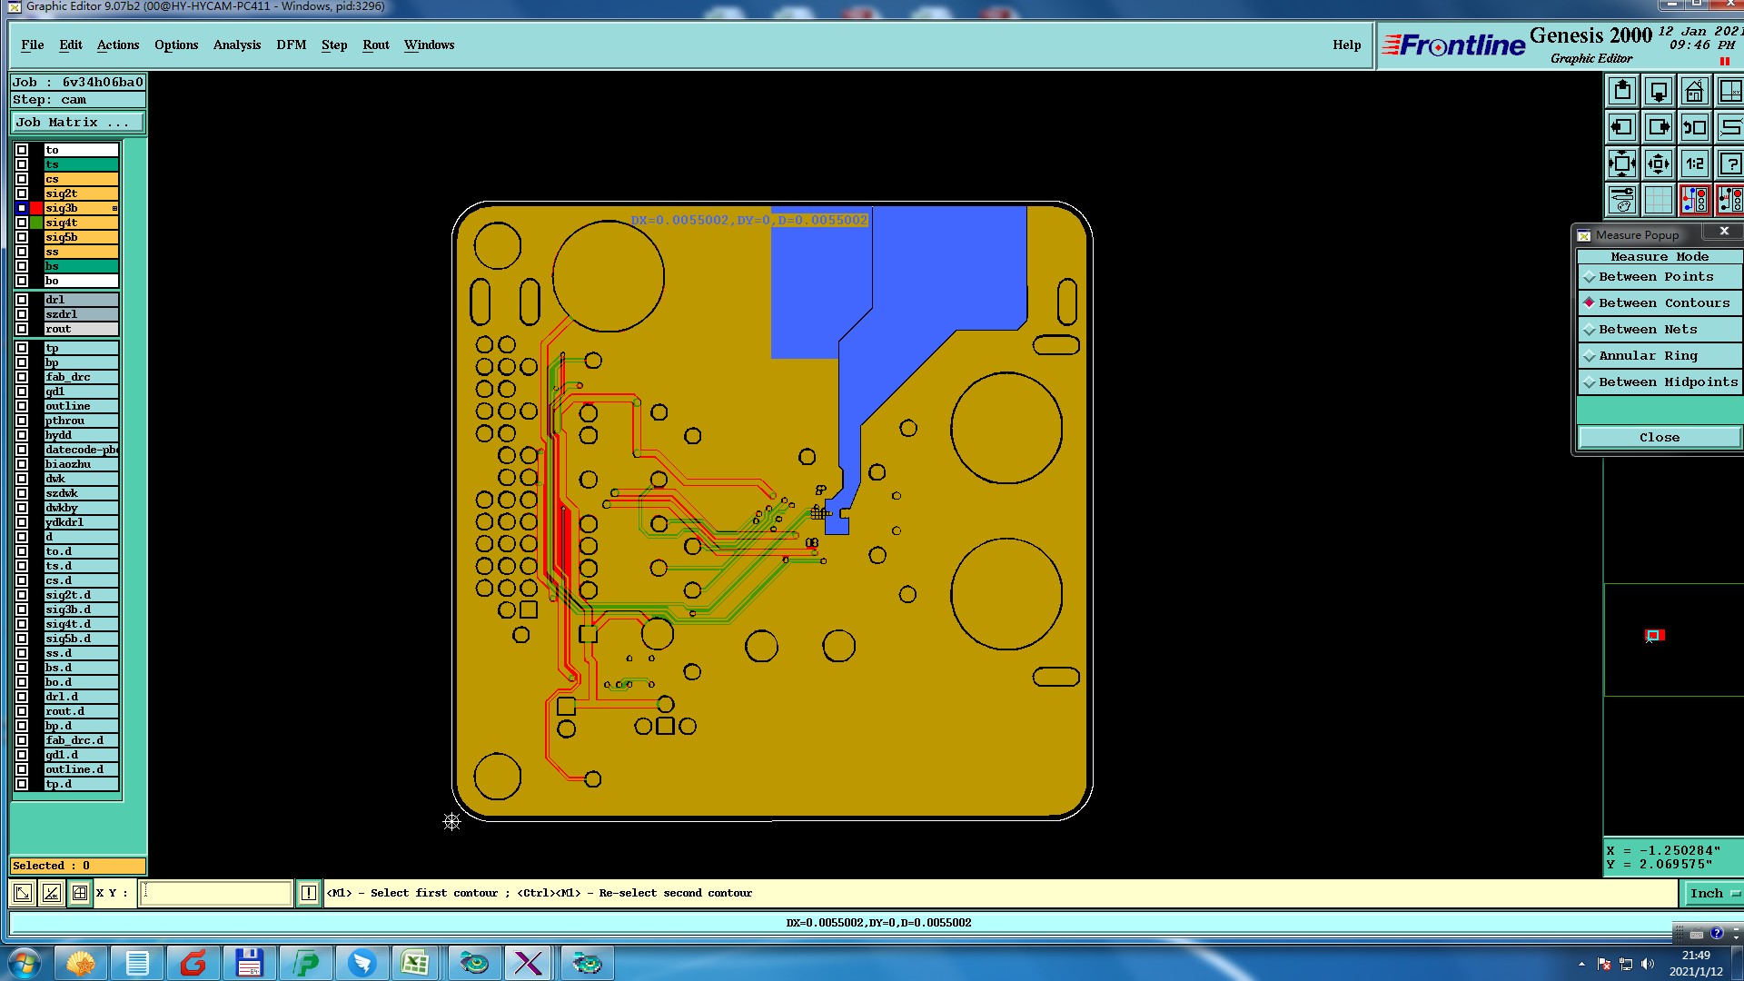Screen dimensions: 1744x981
Task: Click the pan right view icon
Action: [x=1659, y=127]
